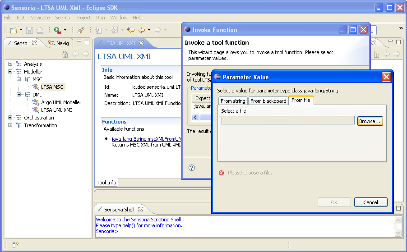Open the Project menu
The width and height of the screenshot is (407, 252).
click(83, 18)
